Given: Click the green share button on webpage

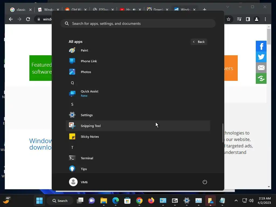Looking at the screenshot, I should 261,78.
